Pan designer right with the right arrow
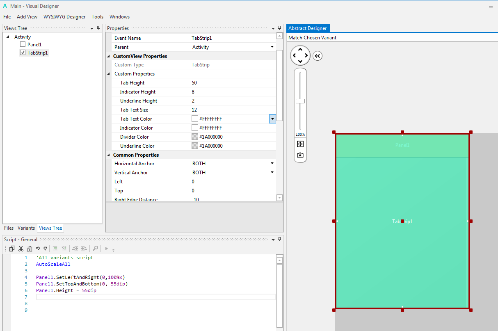 (306, 55)
